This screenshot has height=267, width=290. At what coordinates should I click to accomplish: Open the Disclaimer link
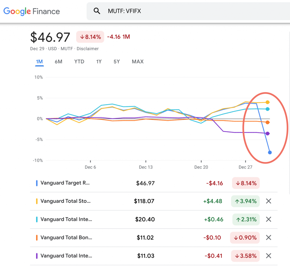pos(88,49)
